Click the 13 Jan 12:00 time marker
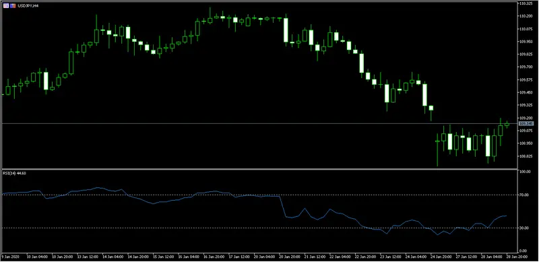Screen dimensions: 539x262 (88, 257)
